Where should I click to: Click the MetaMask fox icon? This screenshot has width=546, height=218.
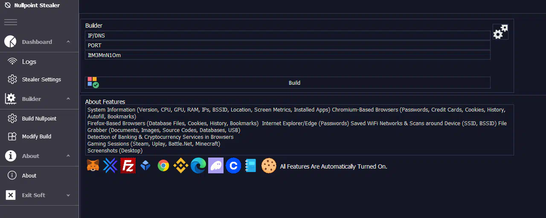coord(93,166)
